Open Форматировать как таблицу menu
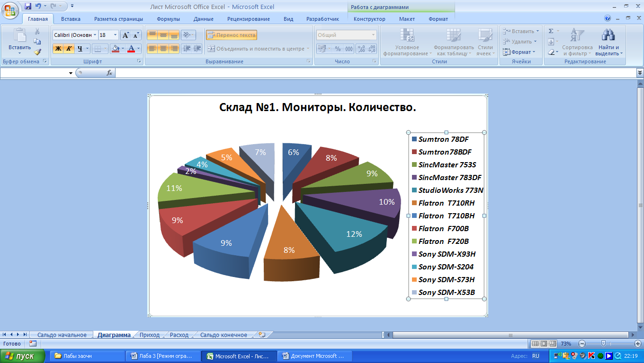644x363 pixels. (454, 43)
